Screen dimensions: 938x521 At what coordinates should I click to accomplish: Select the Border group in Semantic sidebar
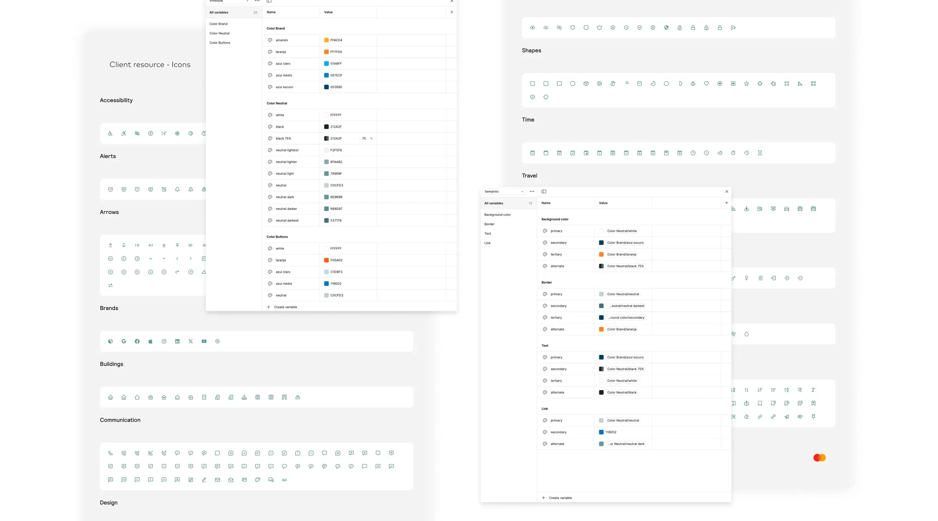(490, 224)
